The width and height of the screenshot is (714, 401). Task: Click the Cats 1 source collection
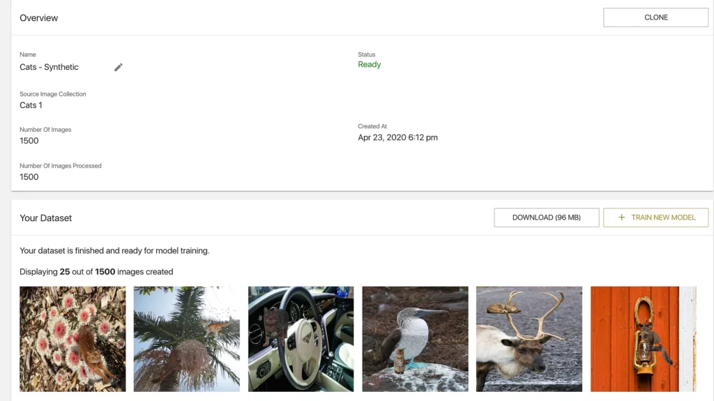coord(31,105)
